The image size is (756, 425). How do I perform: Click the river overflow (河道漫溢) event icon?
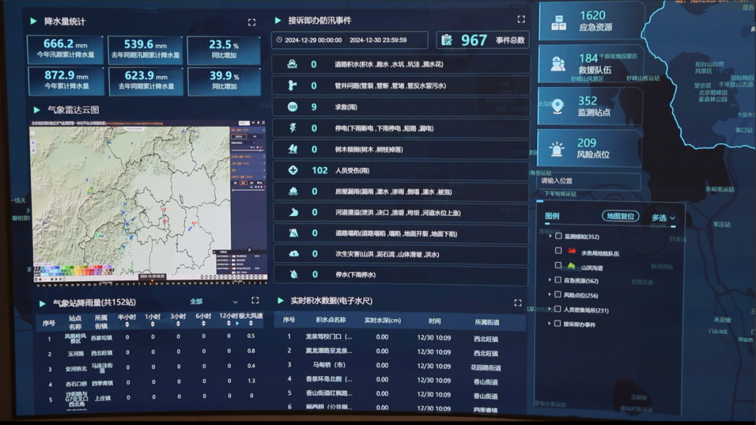pyautogui.click(x=293, y=212)
